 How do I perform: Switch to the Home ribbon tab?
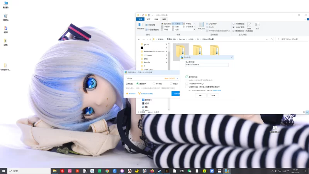click(149, 19)
